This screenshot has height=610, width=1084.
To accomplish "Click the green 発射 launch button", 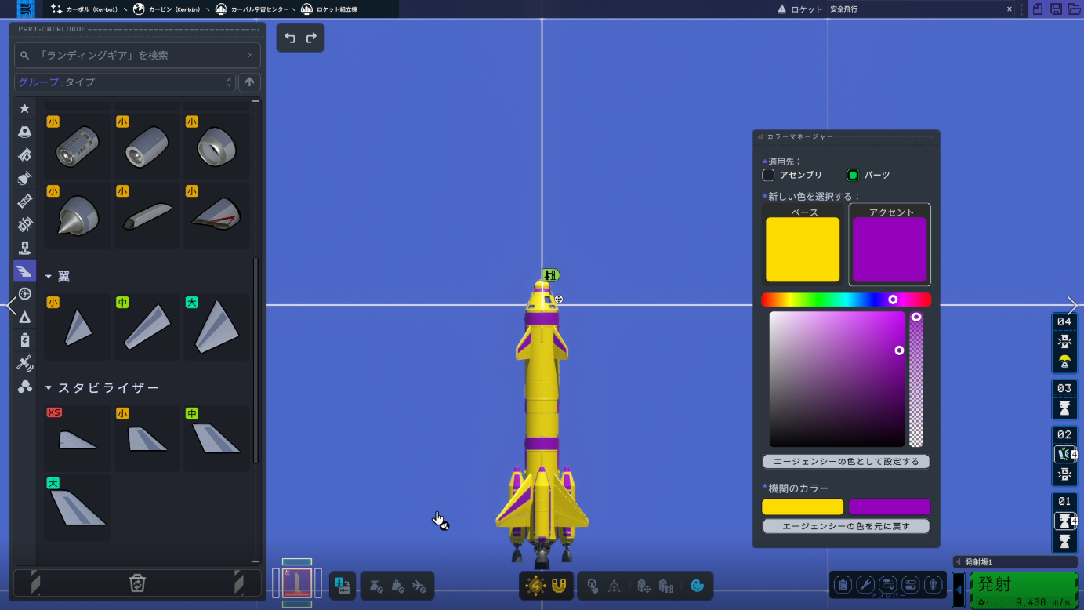I will click(1024, 590).
